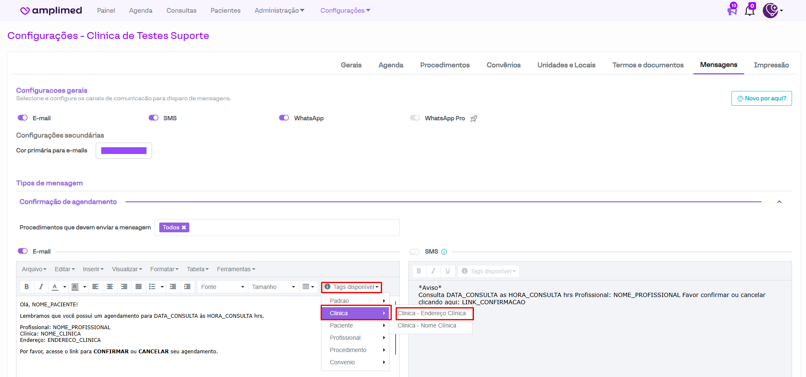Disable the WhatsApp channel toggle
Image resolution: width=806 pixels, height=377 pixels.
284,118
